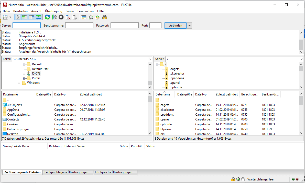The width and height of the screenshot is (305, 183).
Task: Sort remote files by Berechtigungen column
Action: 250,94
